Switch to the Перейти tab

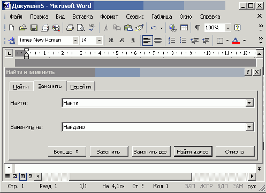tap(81, 87)
